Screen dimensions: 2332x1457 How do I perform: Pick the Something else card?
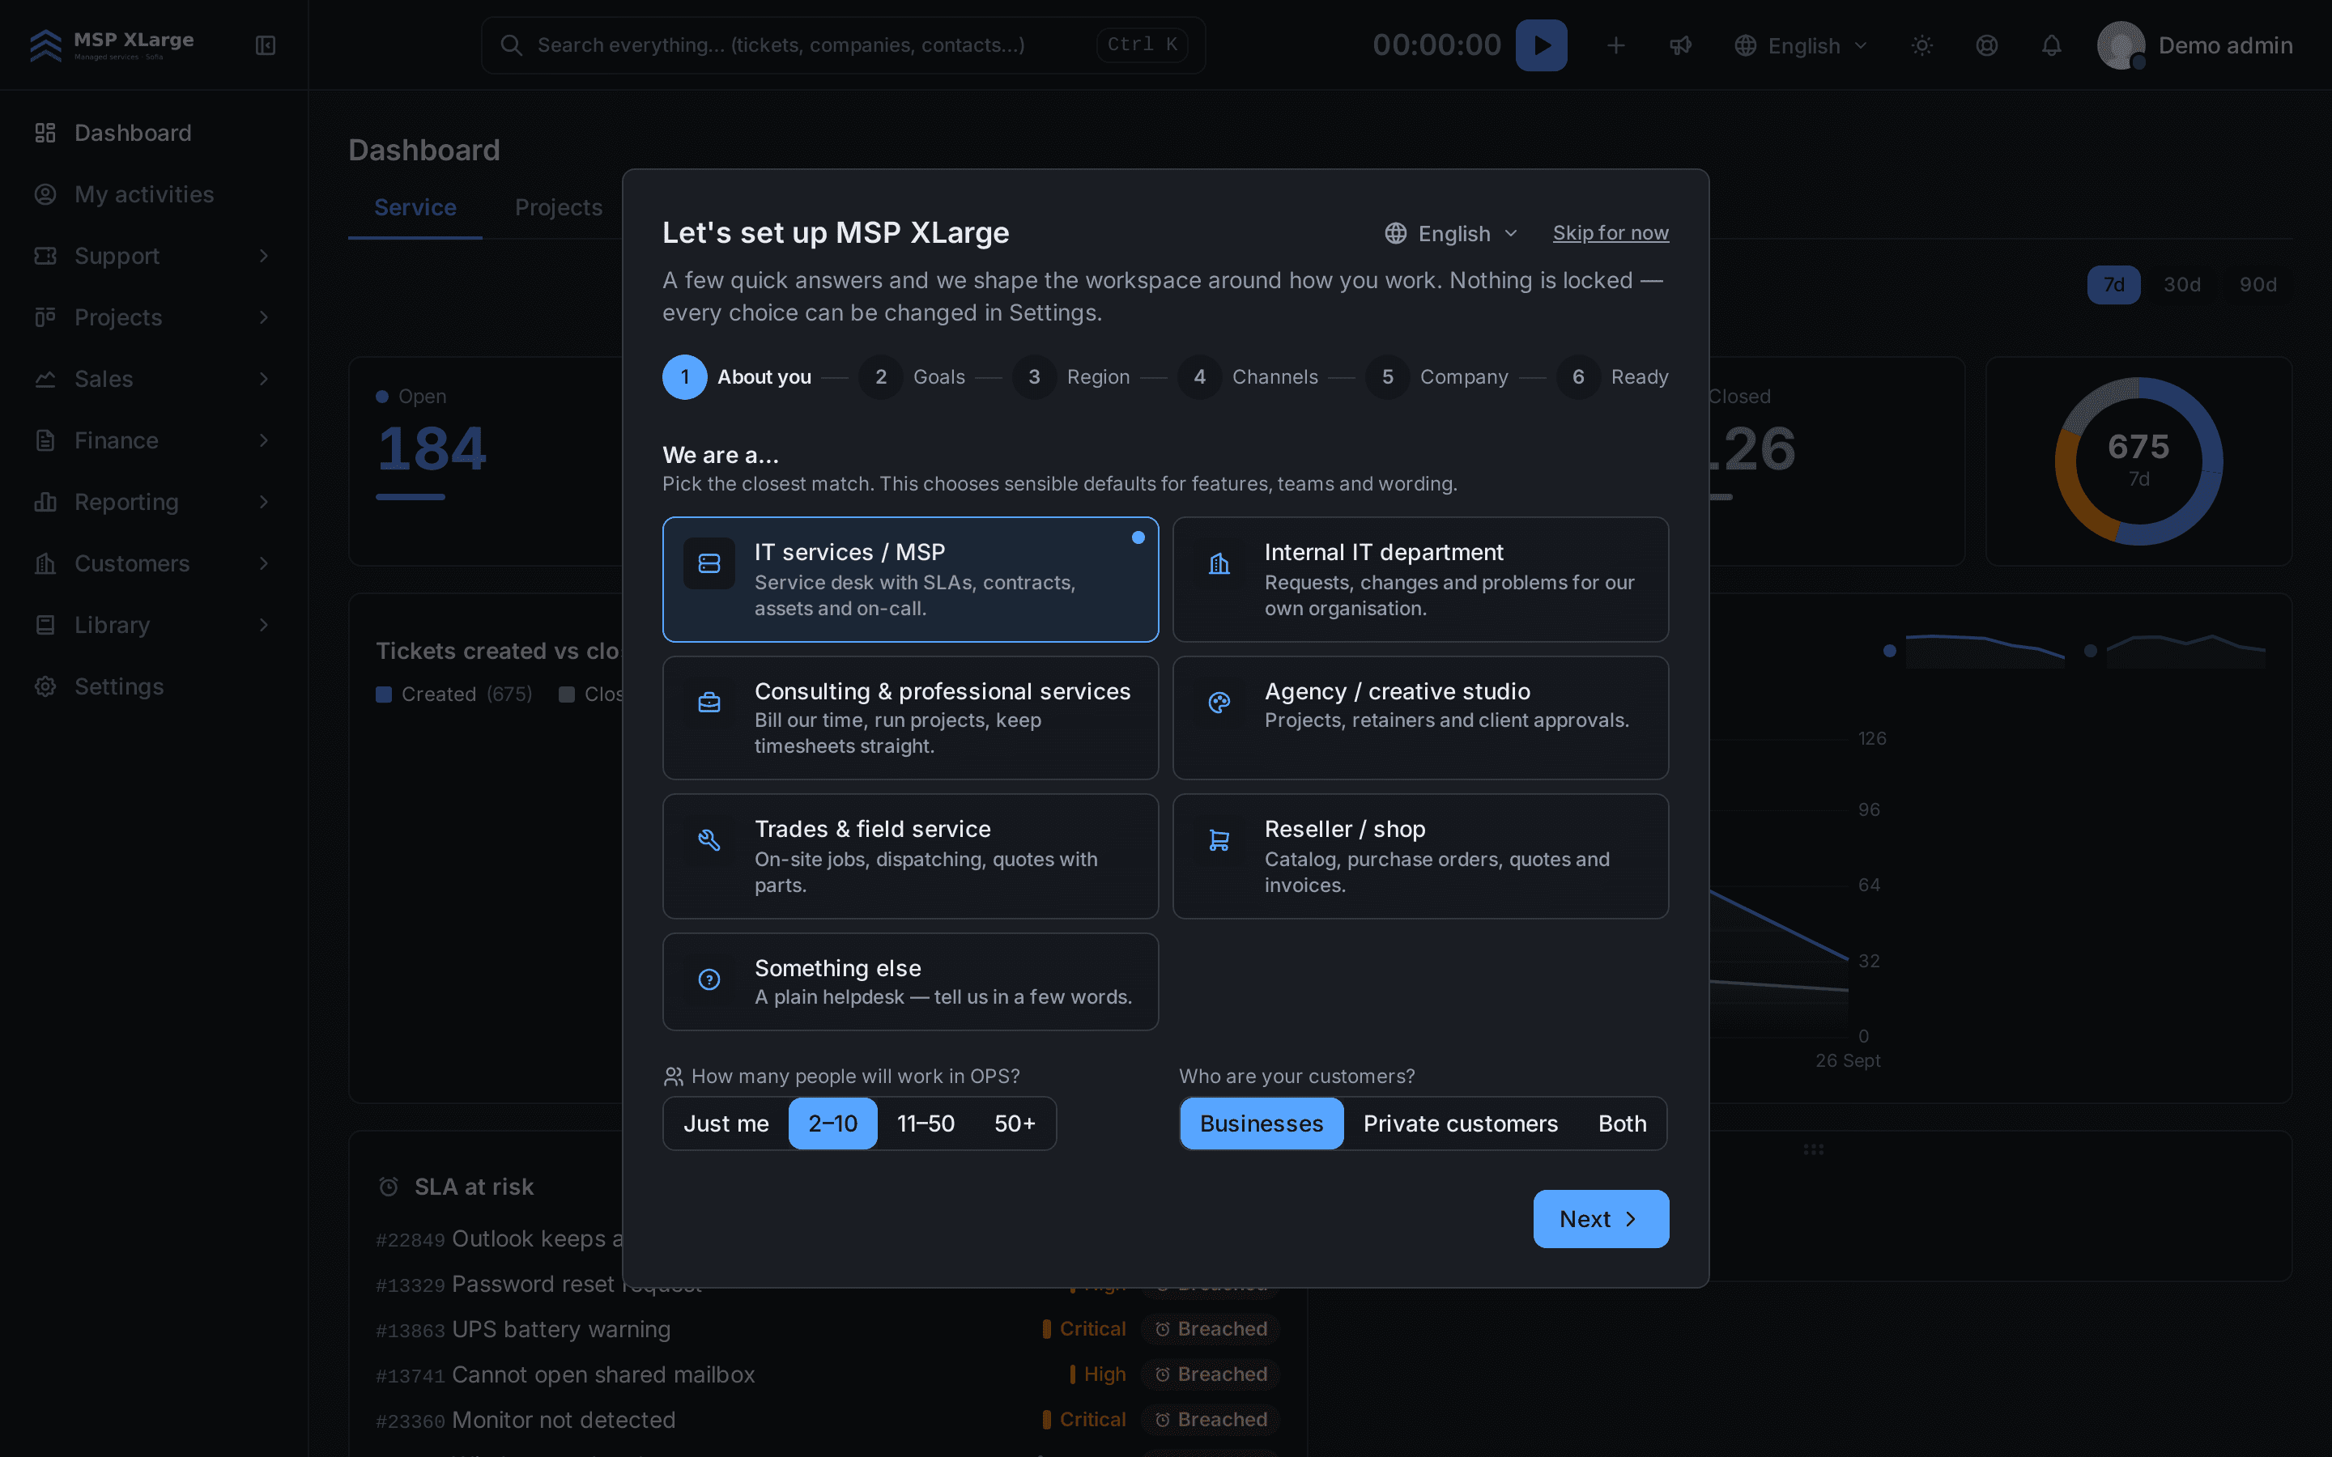point(909,981)
